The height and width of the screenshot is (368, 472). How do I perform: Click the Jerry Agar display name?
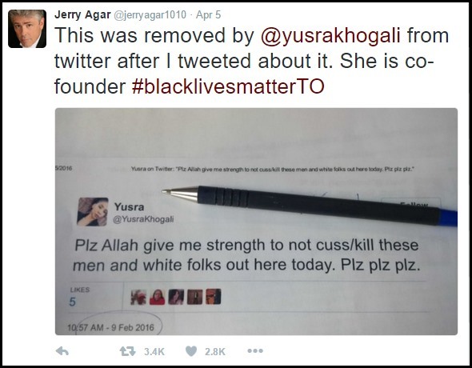click(x=82, y=14)
